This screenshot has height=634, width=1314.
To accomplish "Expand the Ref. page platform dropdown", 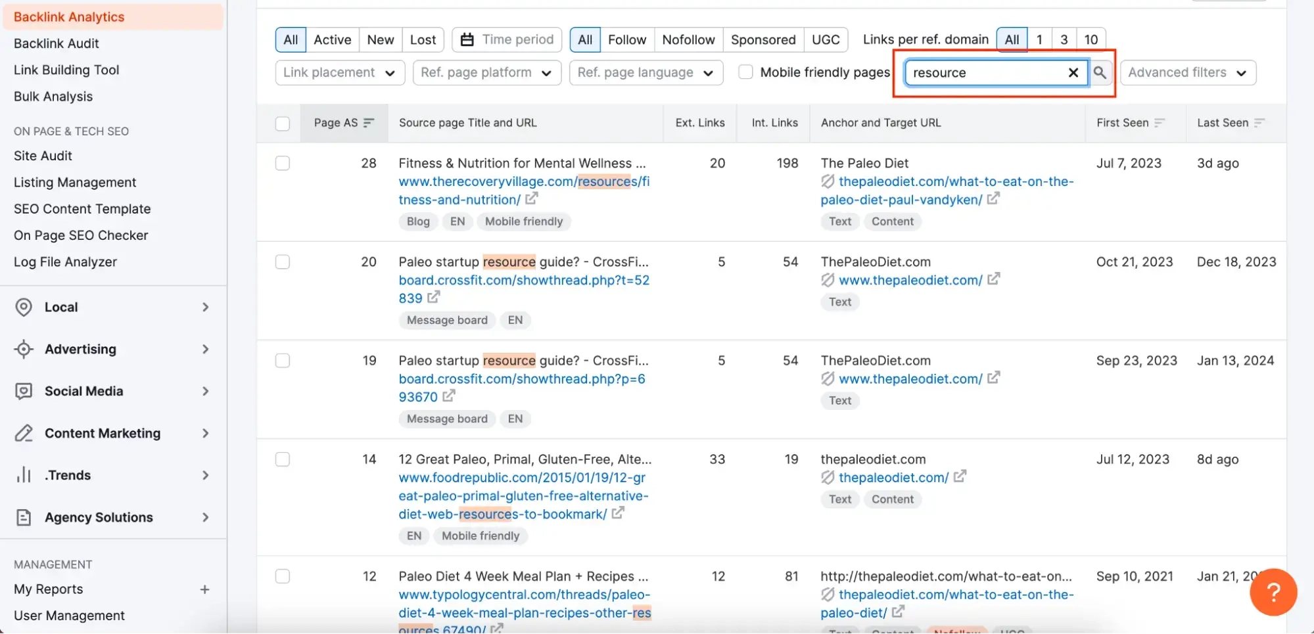I will click(486, 72).
